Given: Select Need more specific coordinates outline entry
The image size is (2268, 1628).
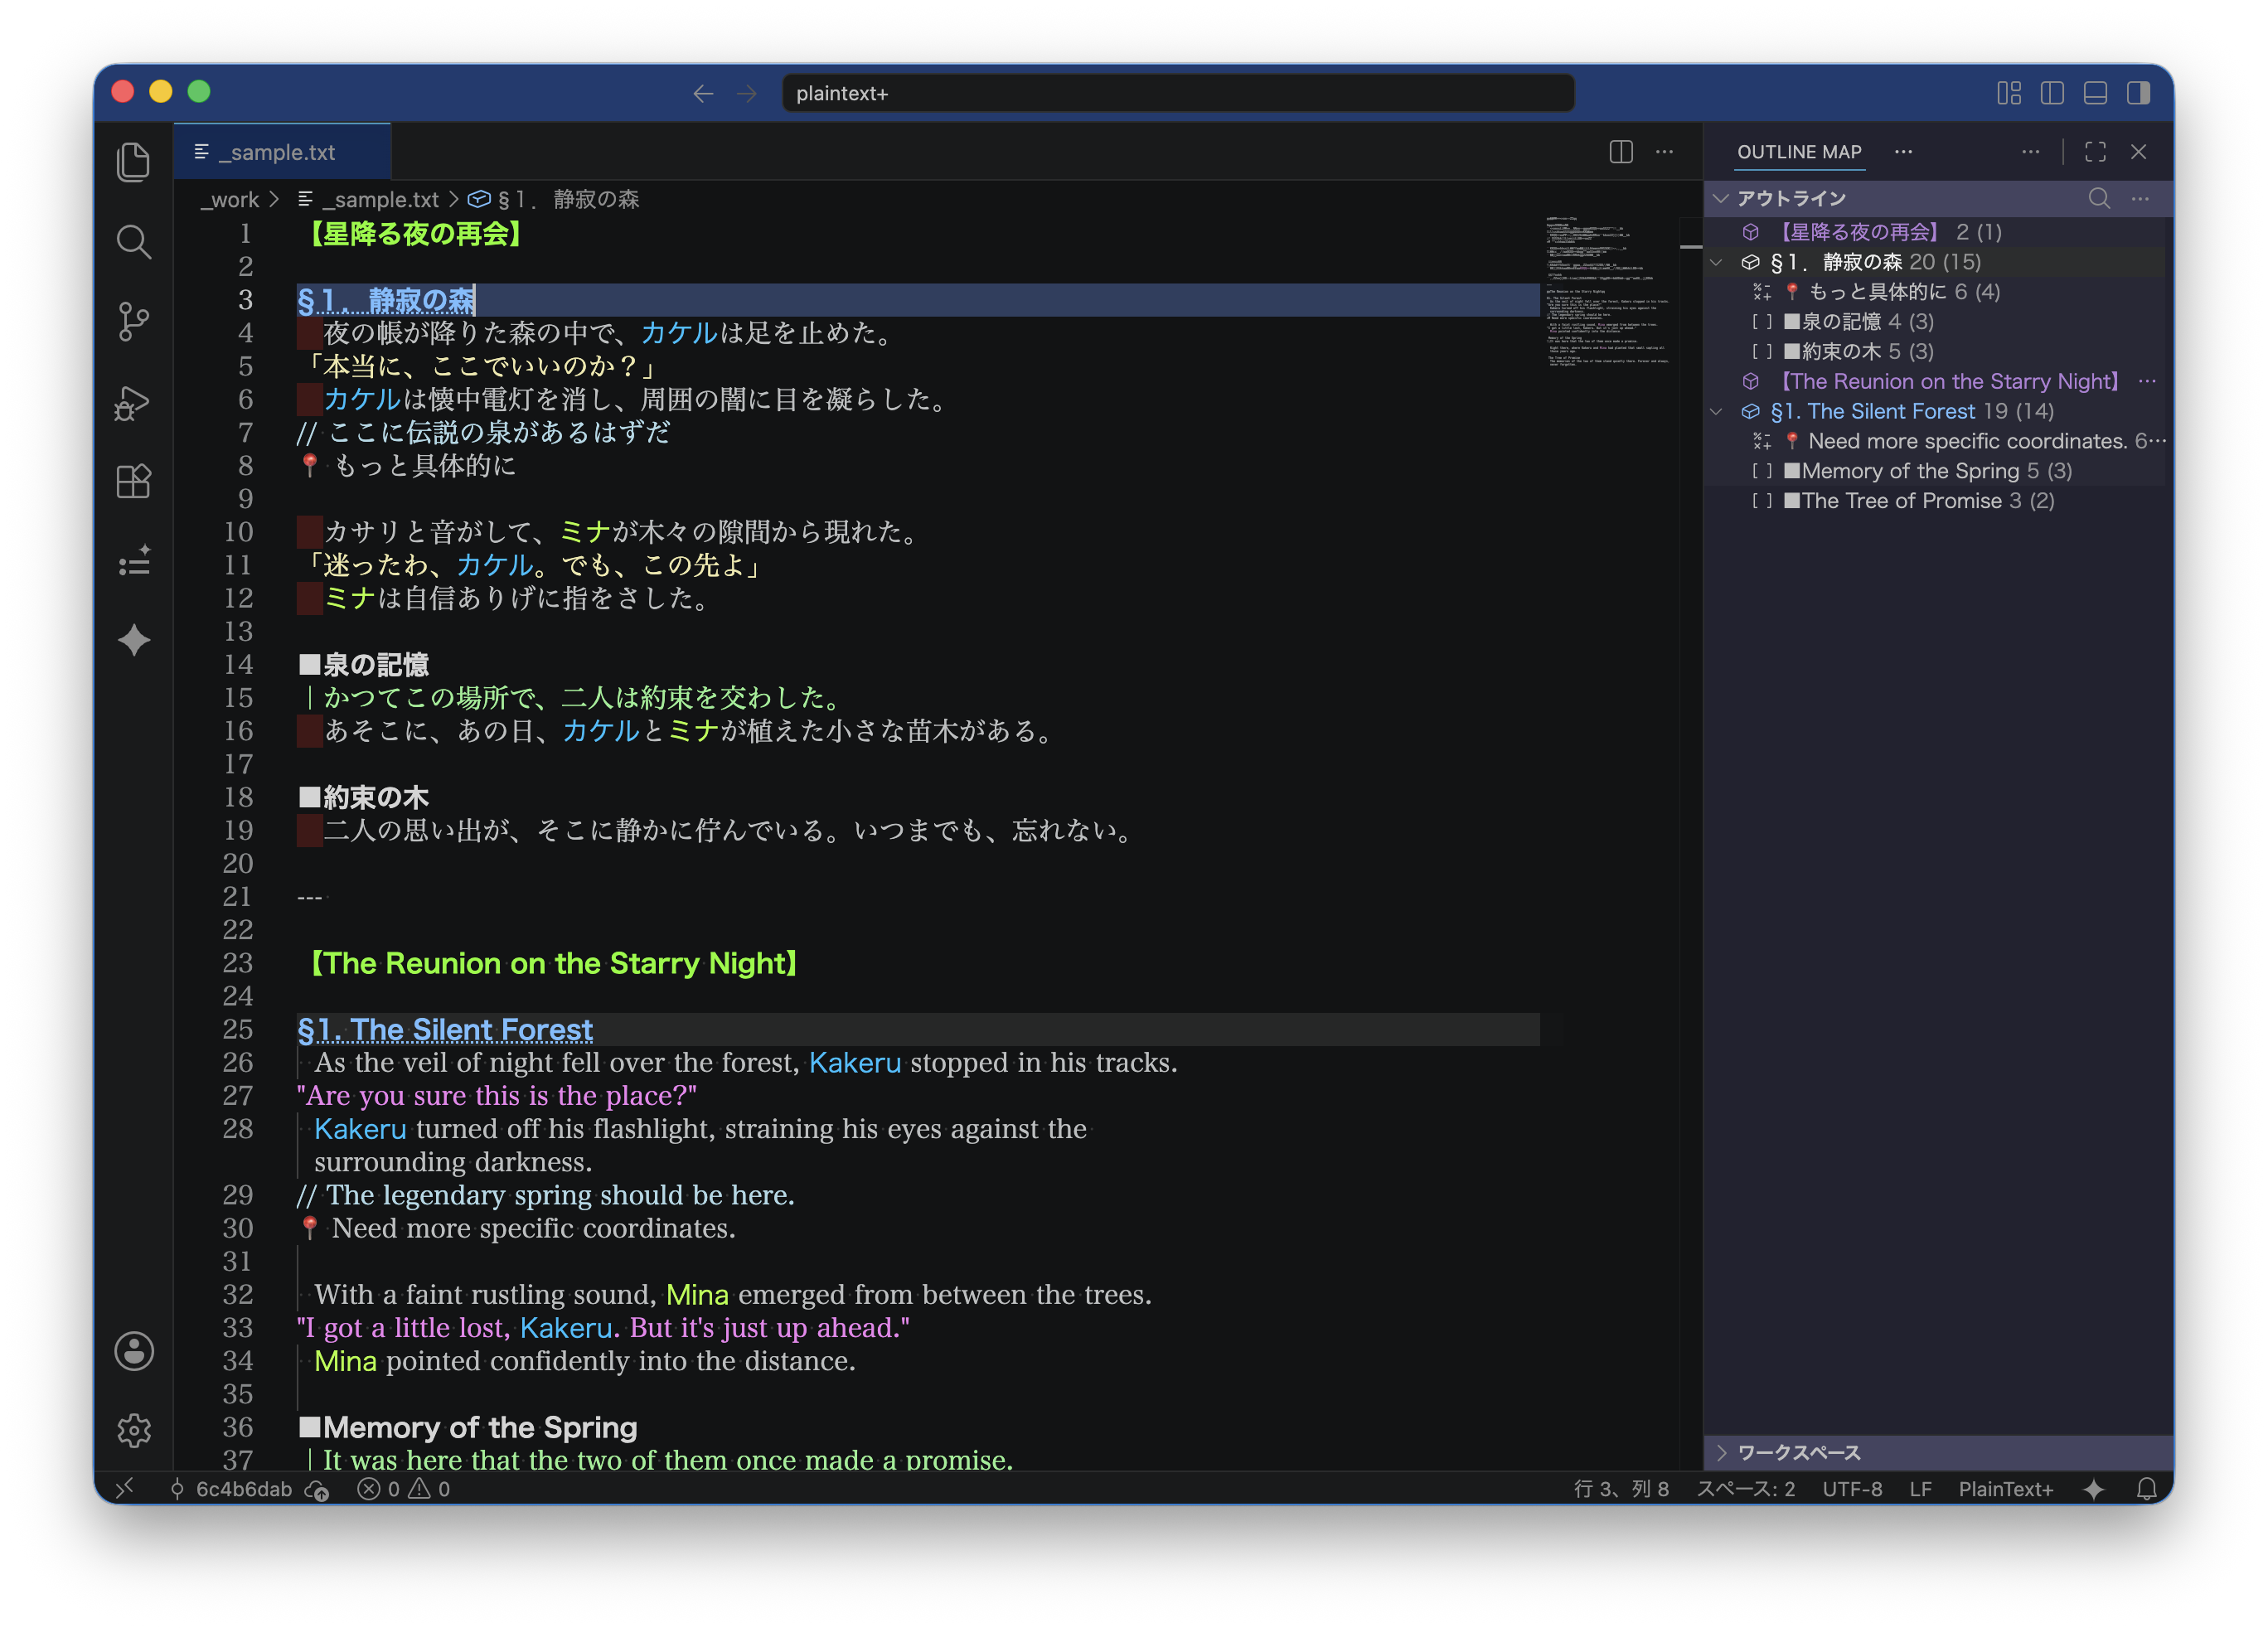Looking at the screenshot, I should [x=1967, y=441].
